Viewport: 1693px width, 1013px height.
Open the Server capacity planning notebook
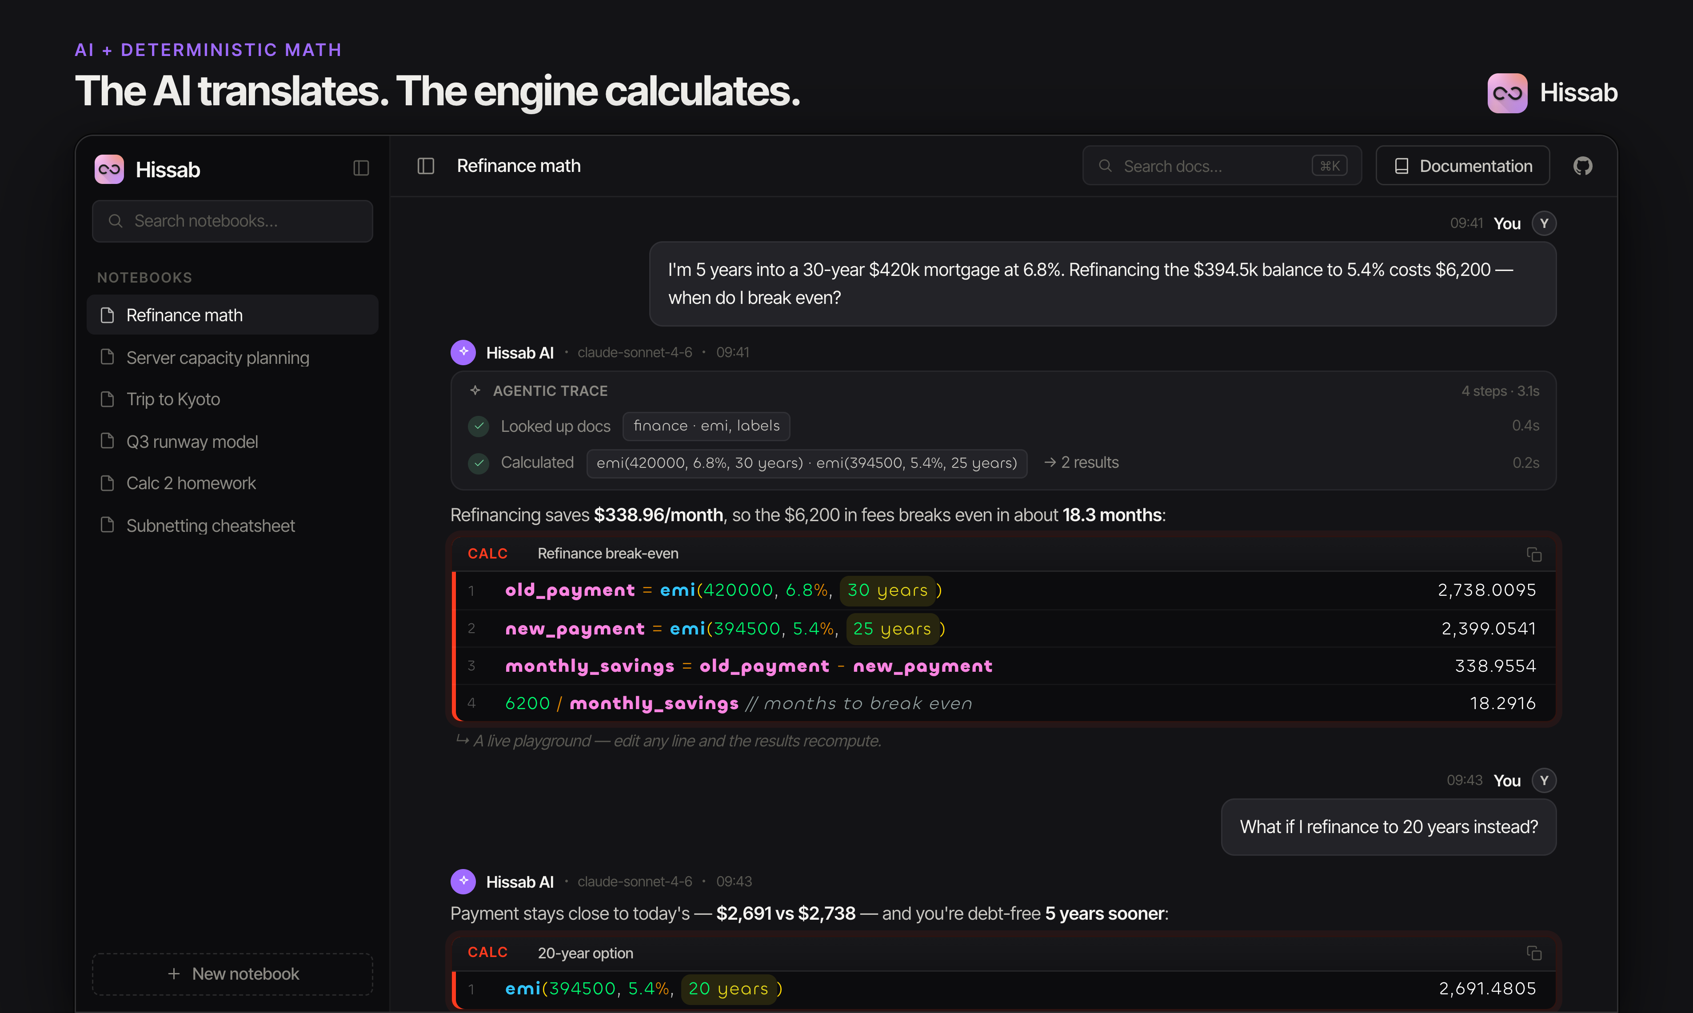(x=232, y=358)
